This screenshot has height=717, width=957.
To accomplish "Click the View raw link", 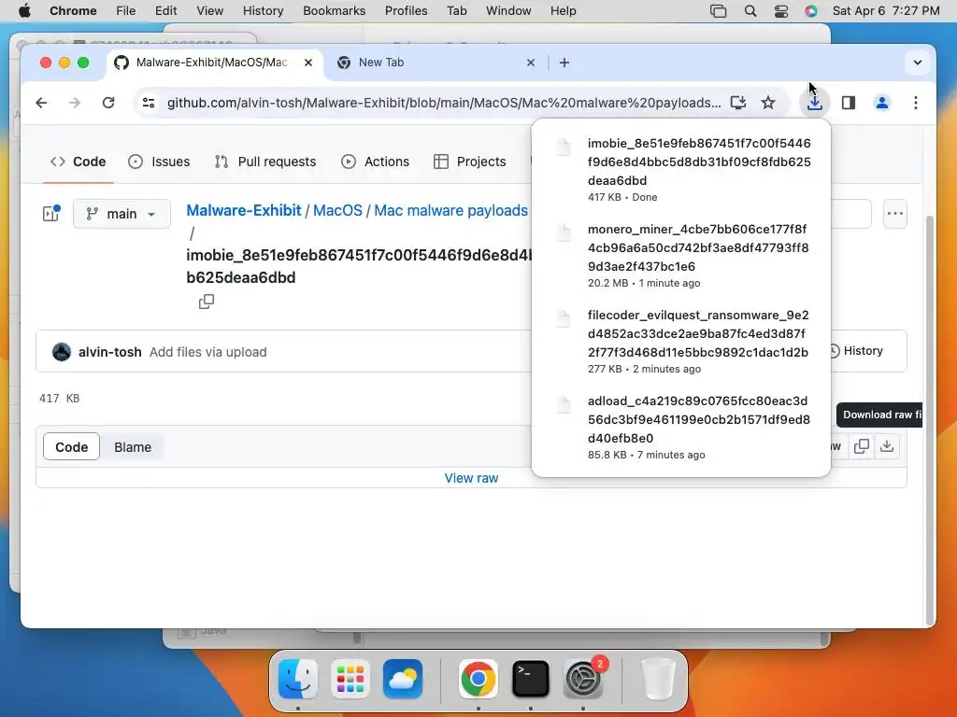I will coord(471,478).
